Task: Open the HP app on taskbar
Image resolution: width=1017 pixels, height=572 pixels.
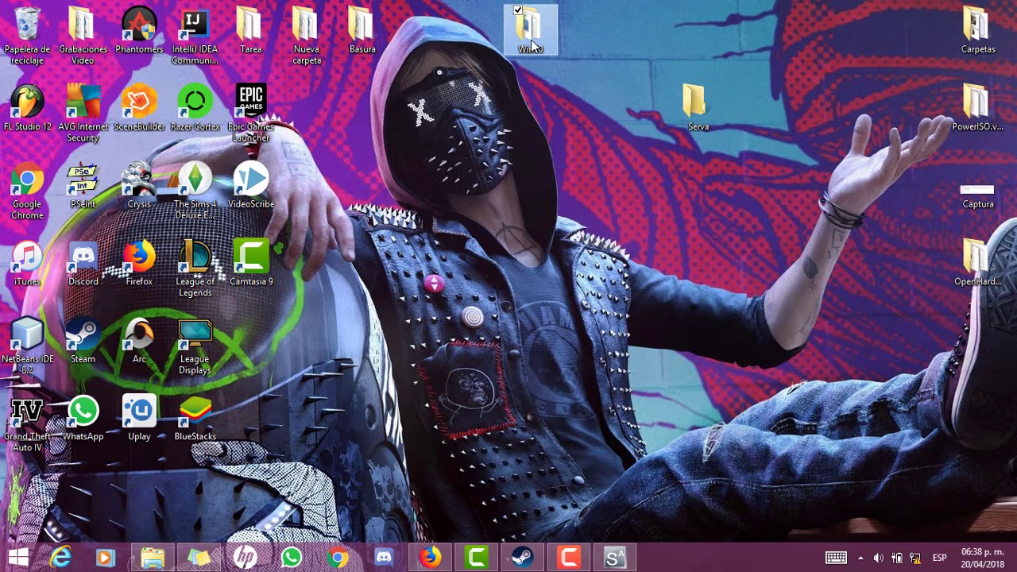Action: [245, 558]
